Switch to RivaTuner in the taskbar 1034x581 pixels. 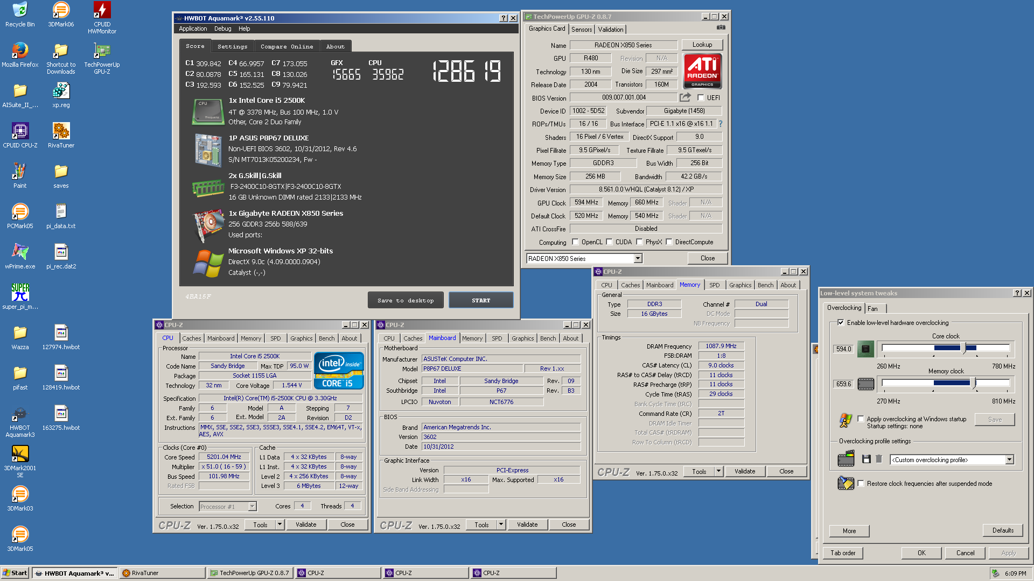(163, 573)
